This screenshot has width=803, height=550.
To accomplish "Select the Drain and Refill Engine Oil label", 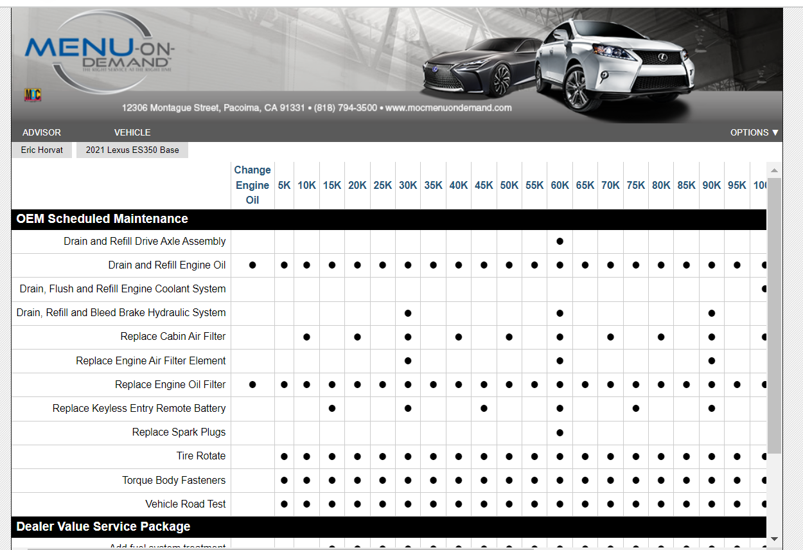I will (x=167, y=265).
